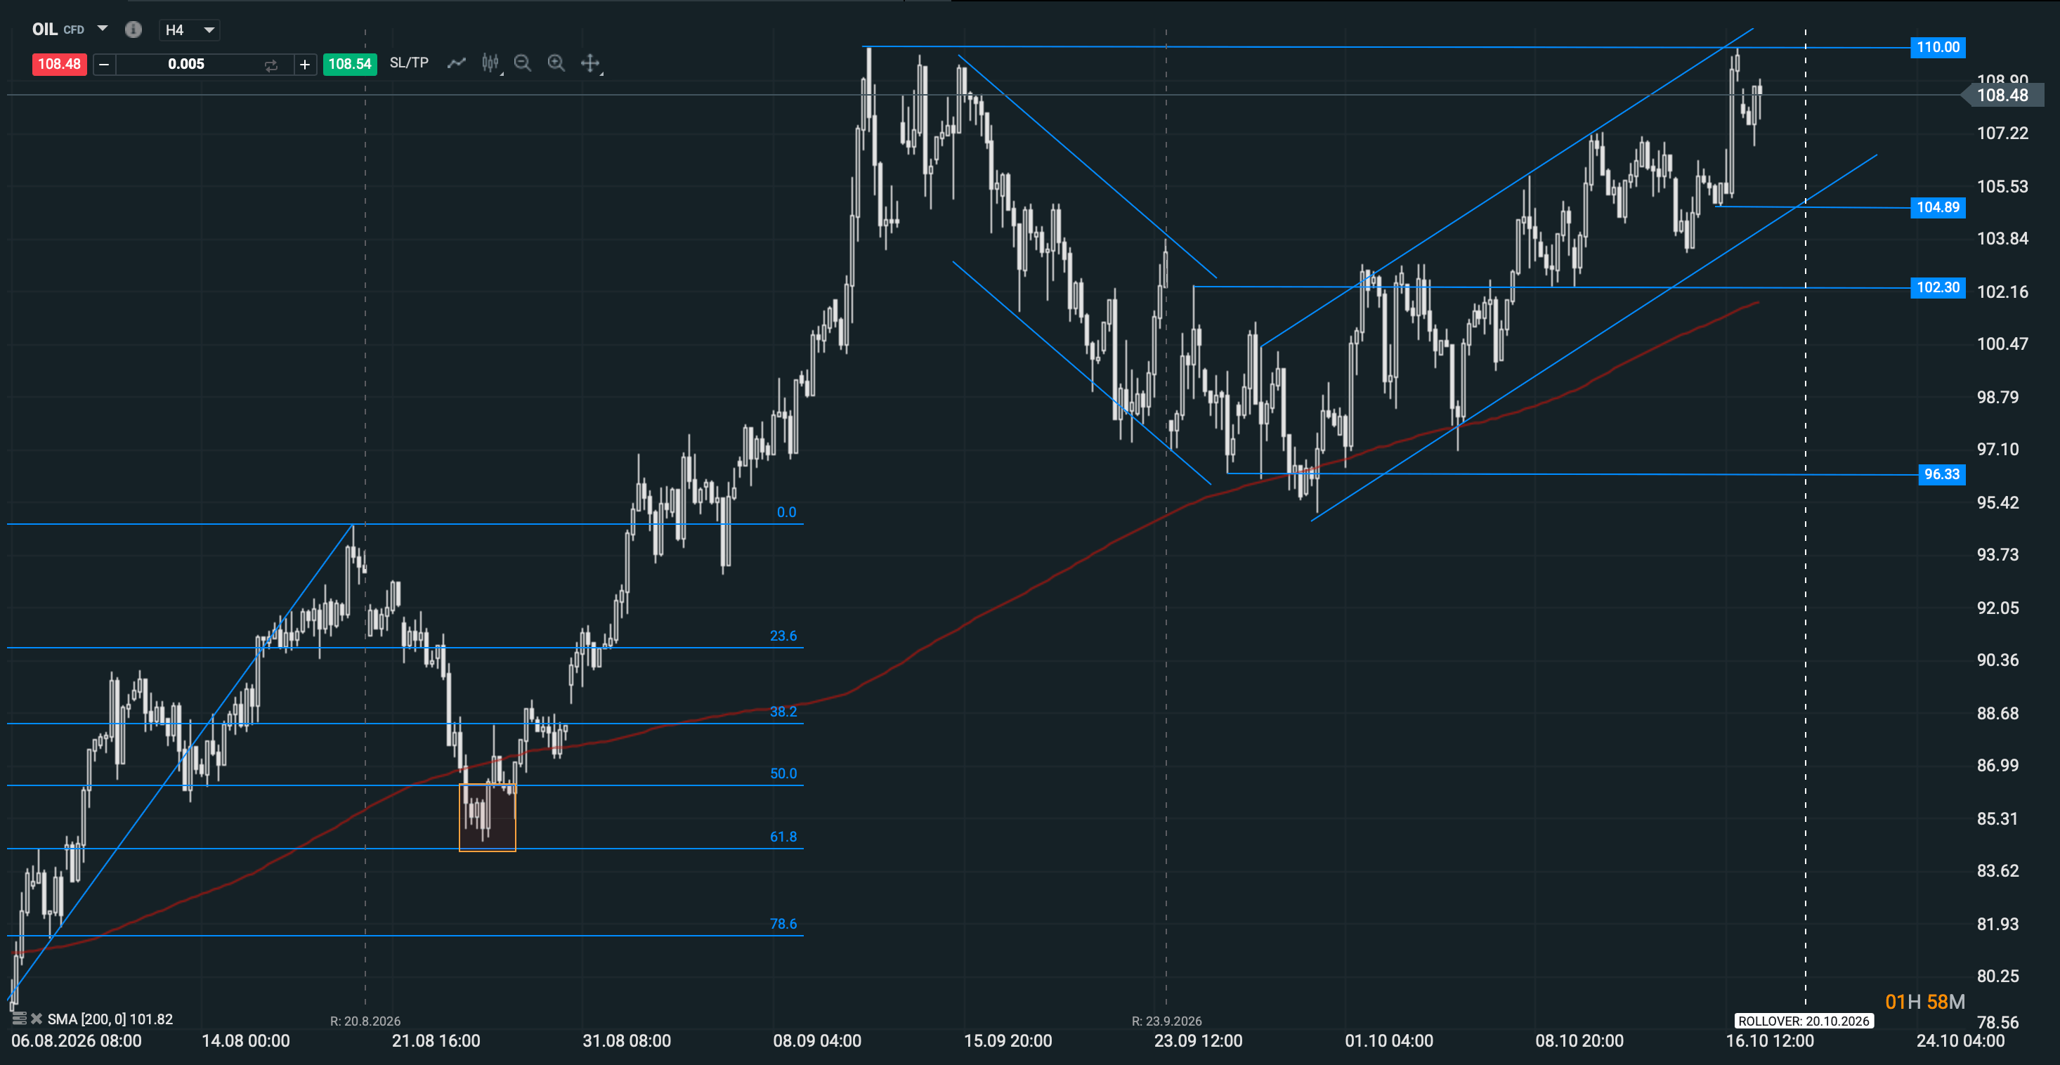Click the 0.005 volume input field
Image resolution: width=2060 pixels, height=1065 pixels.
coord(186,64)
